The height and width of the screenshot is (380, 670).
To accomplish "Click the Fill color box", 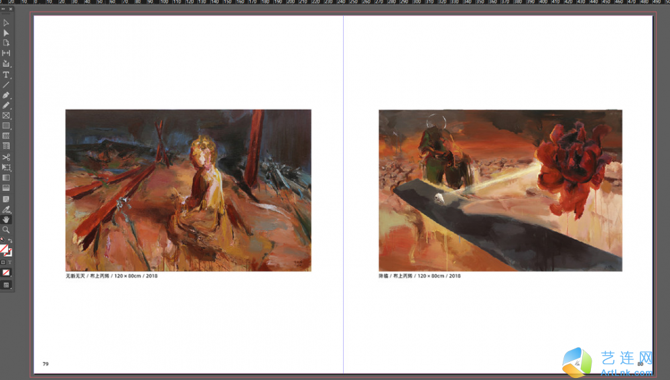I will click(4, 249).
